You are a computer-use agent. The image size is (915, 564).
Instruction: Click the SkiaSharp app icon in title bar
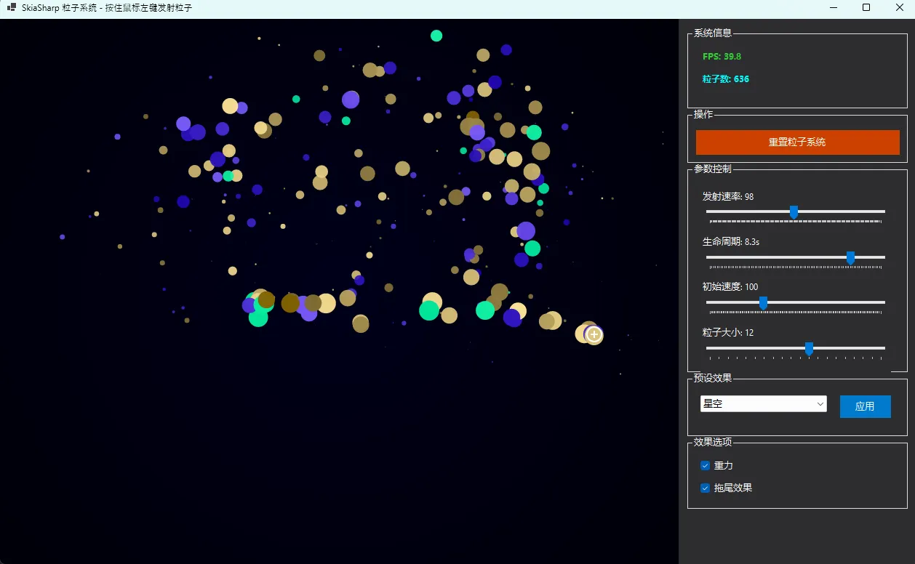pyautogui.click(x=11, y=7)
